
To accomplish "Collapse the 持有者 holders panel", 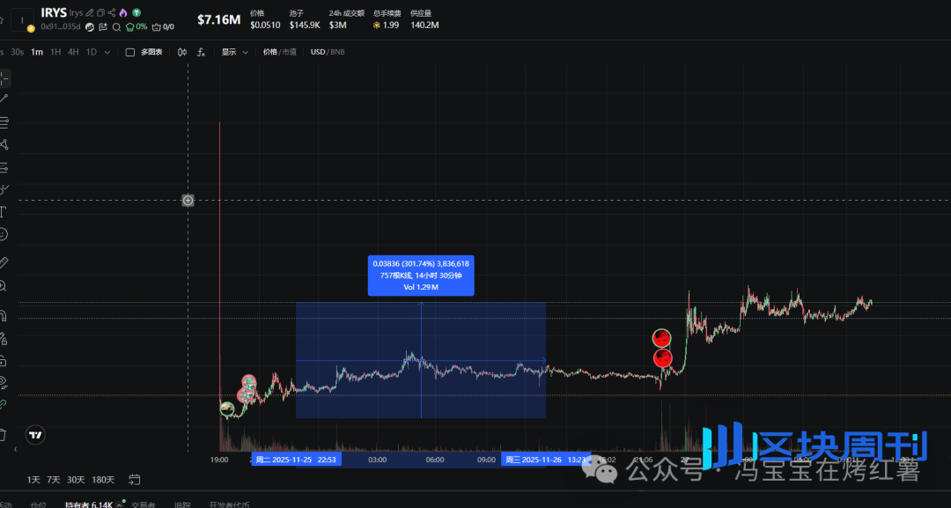I will coord(119,504).
